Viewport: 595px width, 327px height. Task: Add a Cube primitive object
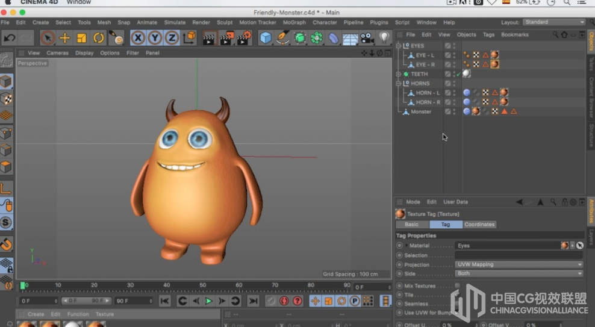pyautogui.click(x=266, y=38)
